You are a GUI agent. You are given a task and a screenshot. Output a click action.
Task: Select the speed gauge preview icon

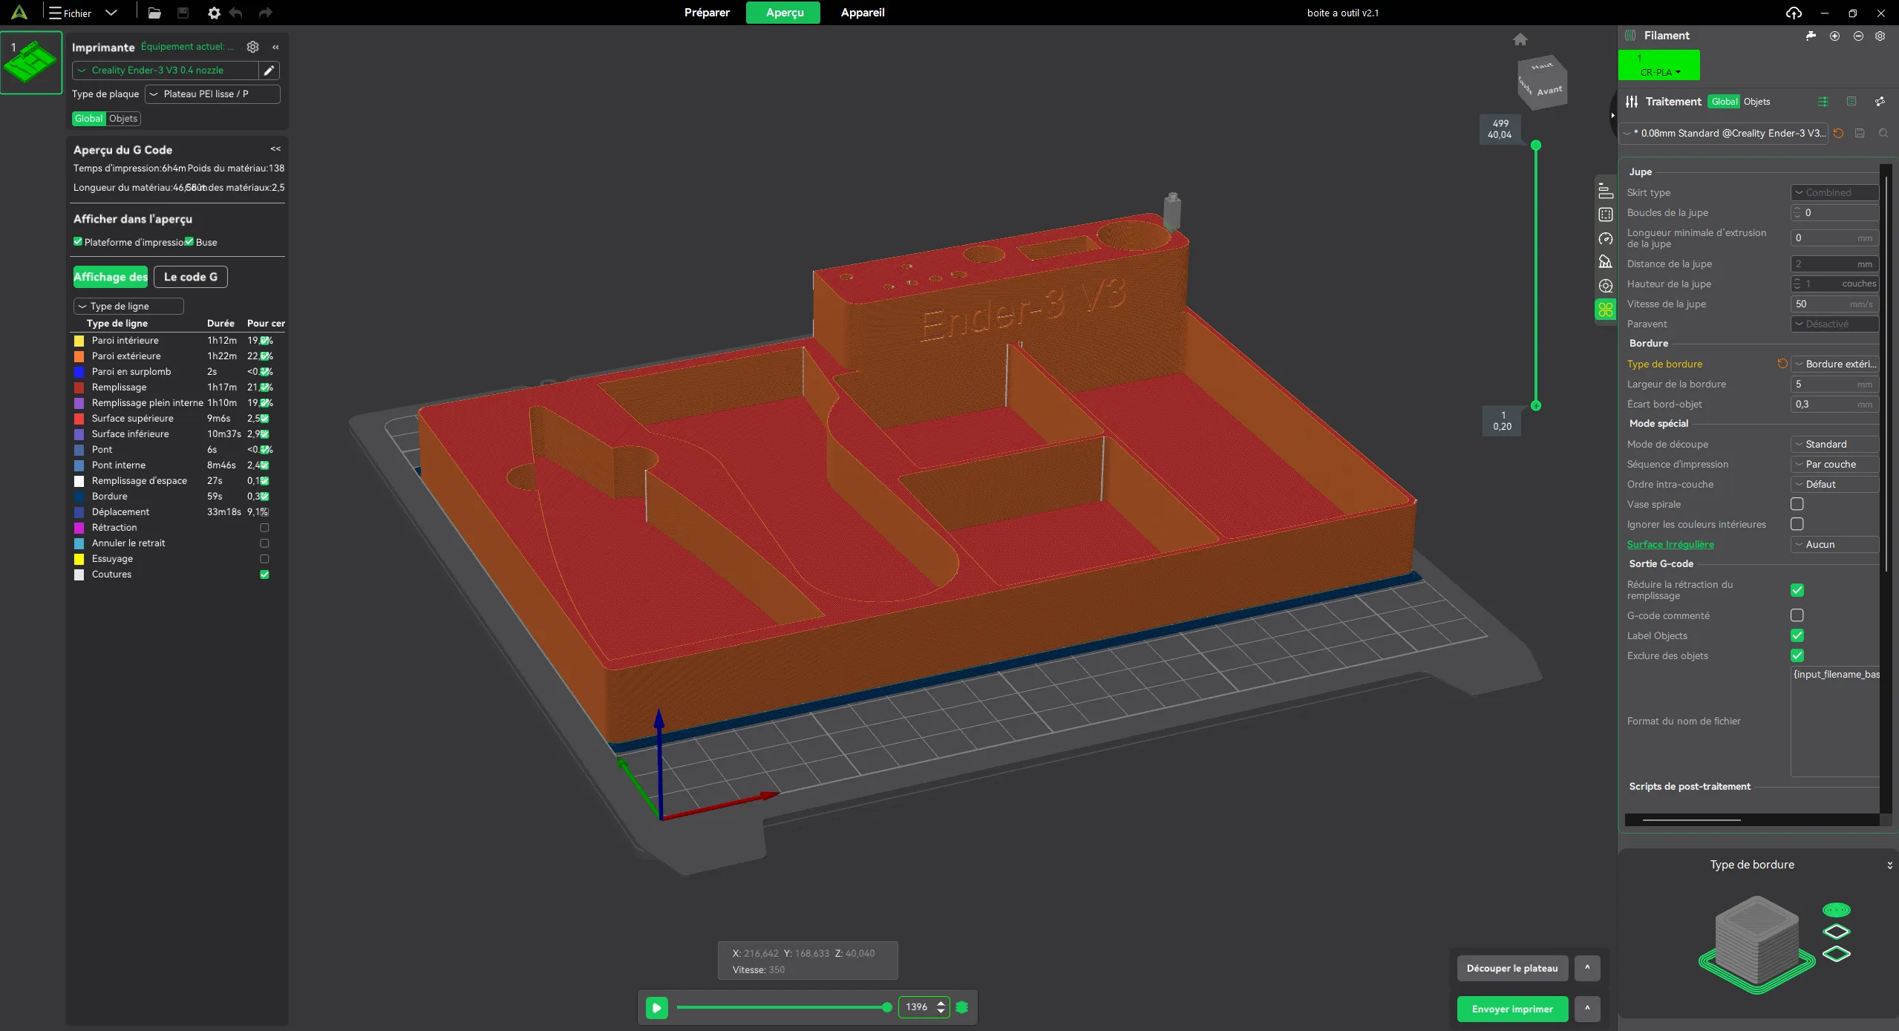[x=1606, y=239]
